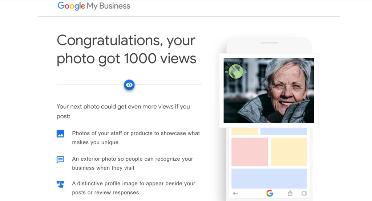The height and width of the screenshot is (201, 372).
Task: Click the green circular badge on photo
Action: click(235, 71)
